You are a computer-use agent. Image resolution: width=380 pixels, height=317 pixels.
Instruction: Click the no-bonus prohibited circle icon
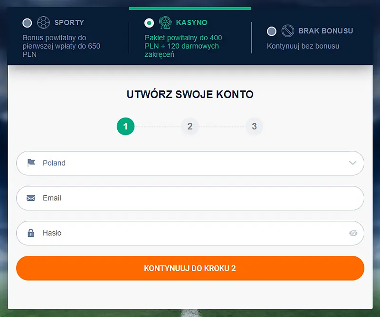click(x=288, y=31)
